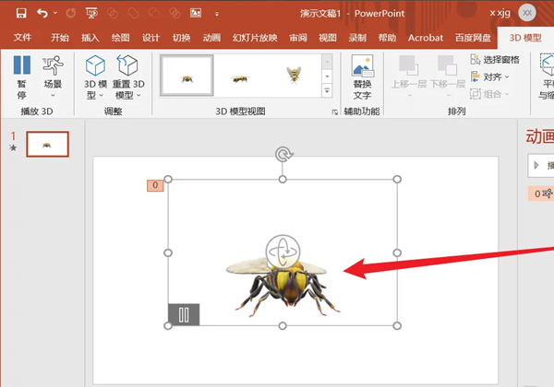This screenshot has height=387, width=554.
Task: Click the Save icon in quick access toolbar
Action: (21, 14)
